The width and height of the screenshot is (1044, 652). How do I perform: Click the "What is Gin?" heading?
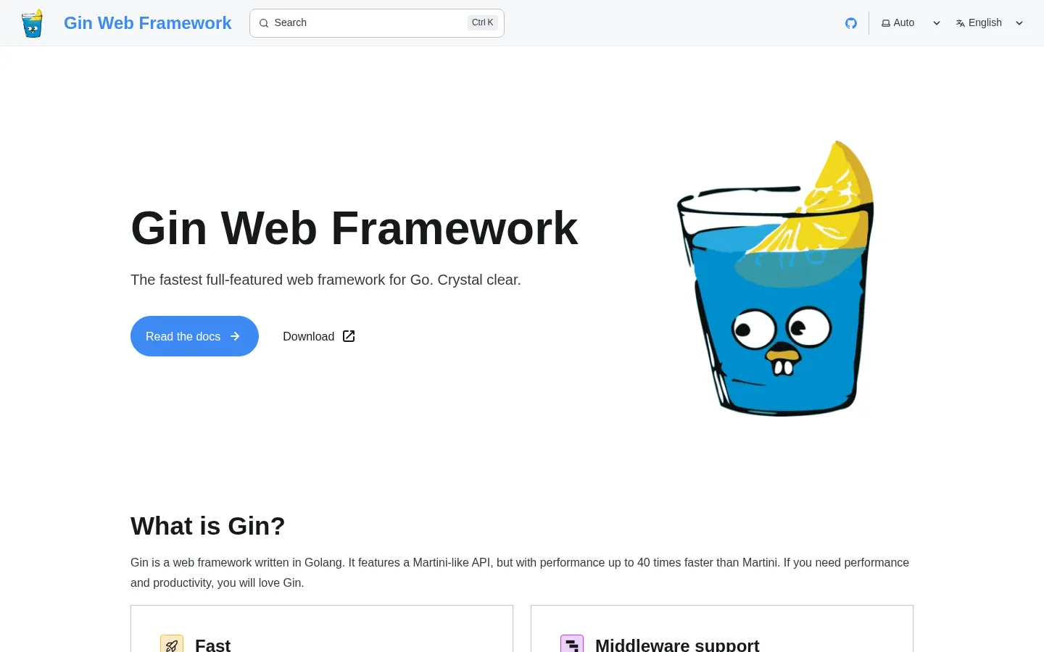click(208, 526)
